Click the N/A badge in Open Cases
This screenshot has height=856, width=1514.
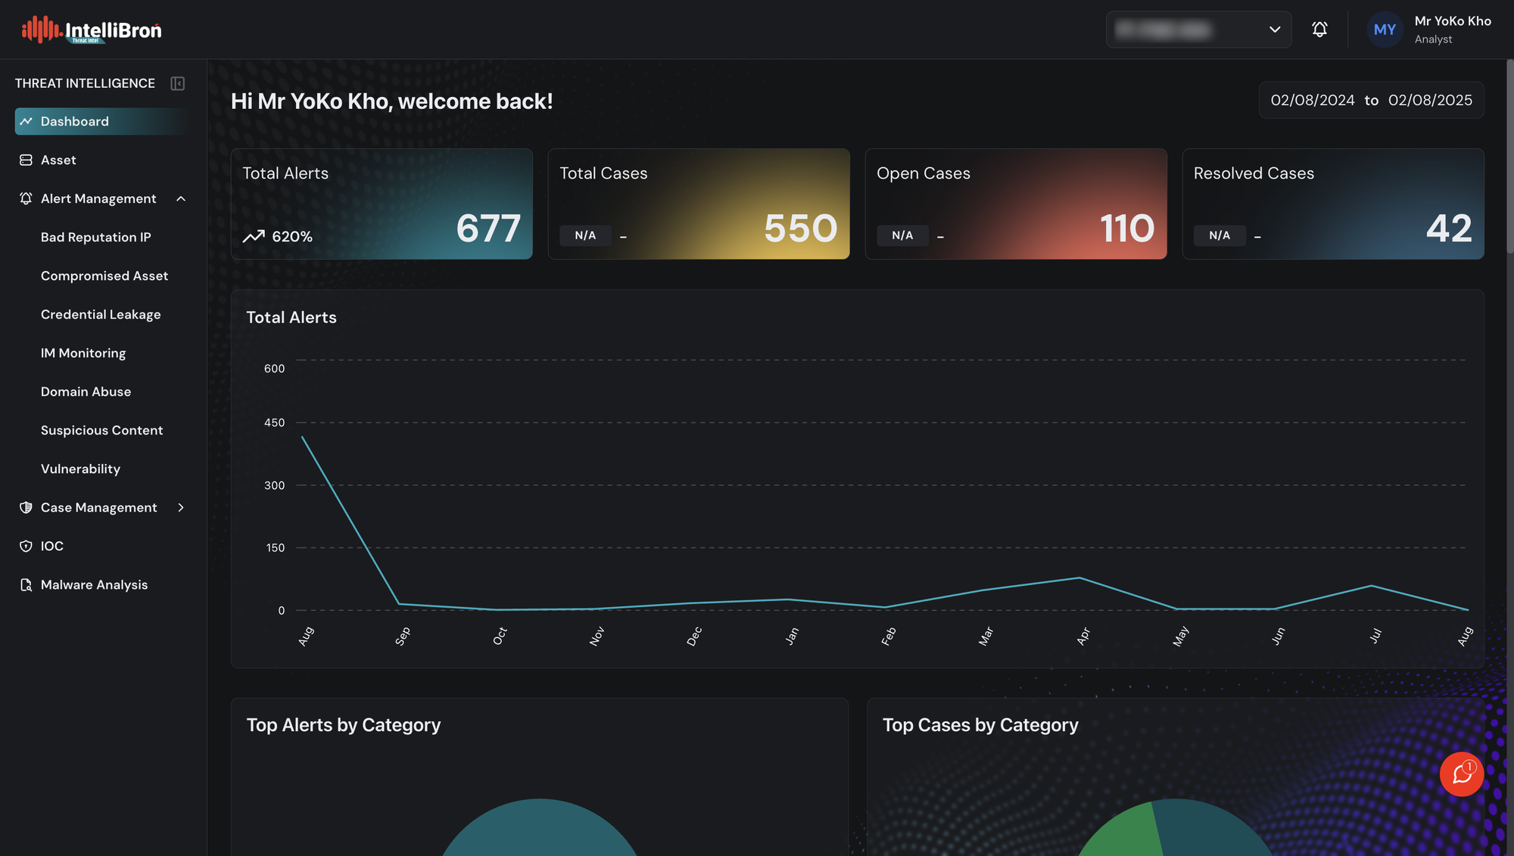pos(902,235)
